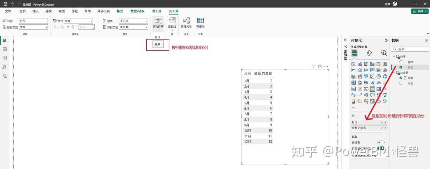
Task: Collapse the 总金额 table in data pane
Action: (394, 73)
